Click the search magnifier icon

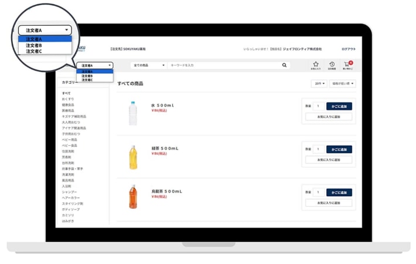285,65
